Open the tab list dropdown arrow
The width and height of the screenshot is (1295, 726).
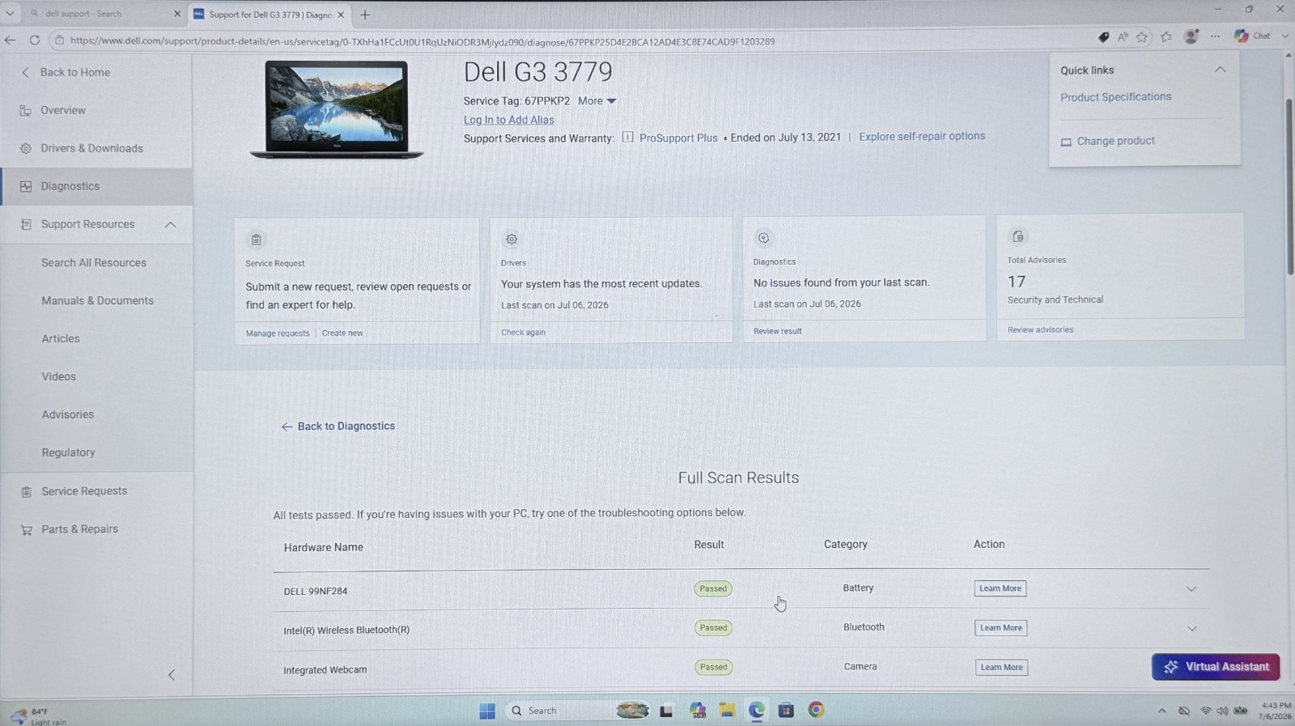pos(10,14)
